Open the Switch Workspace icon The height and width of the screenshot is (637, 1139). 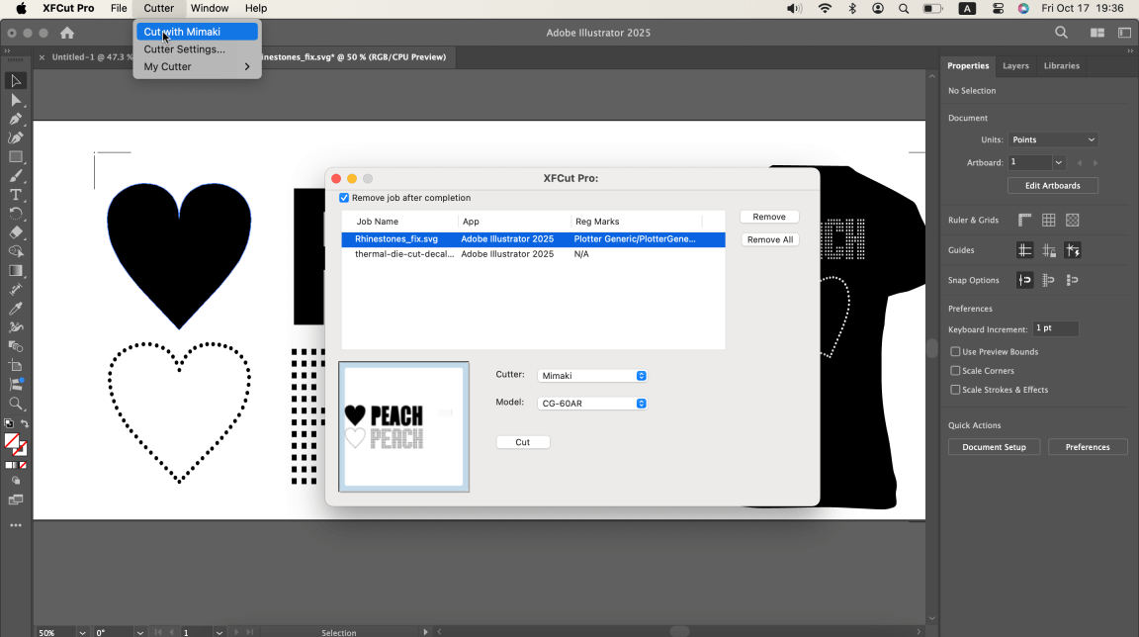[x=1124, y=33]
